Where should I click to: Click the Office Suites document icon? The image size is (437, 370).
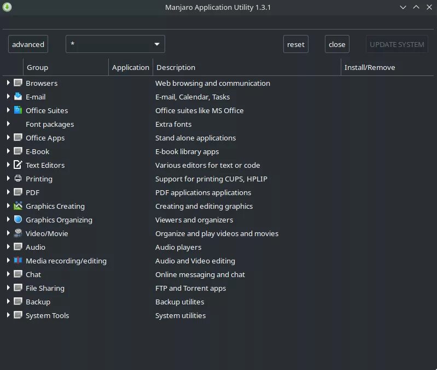(x=18, y=110)
